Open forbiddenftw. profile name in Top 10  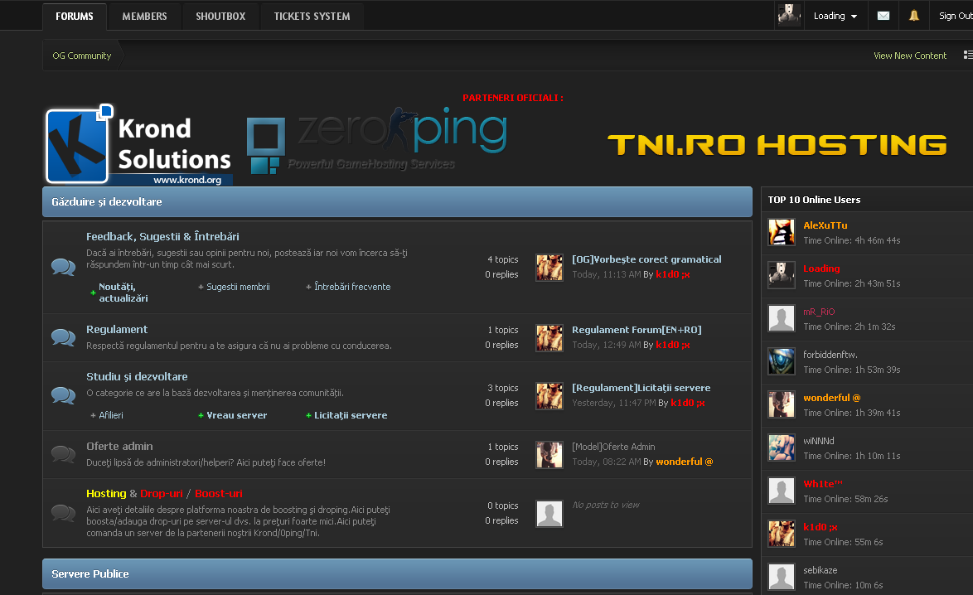[830, 355]
